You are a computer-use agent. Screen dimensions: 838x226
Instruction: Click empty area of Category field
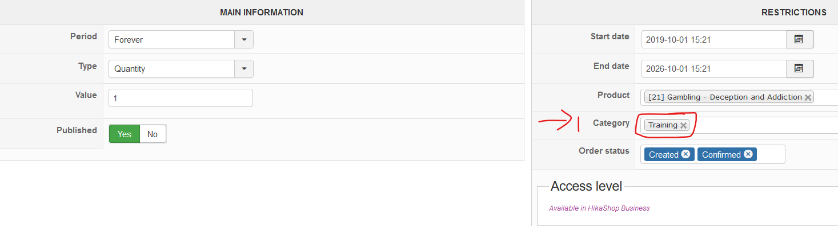coord(765,125)
